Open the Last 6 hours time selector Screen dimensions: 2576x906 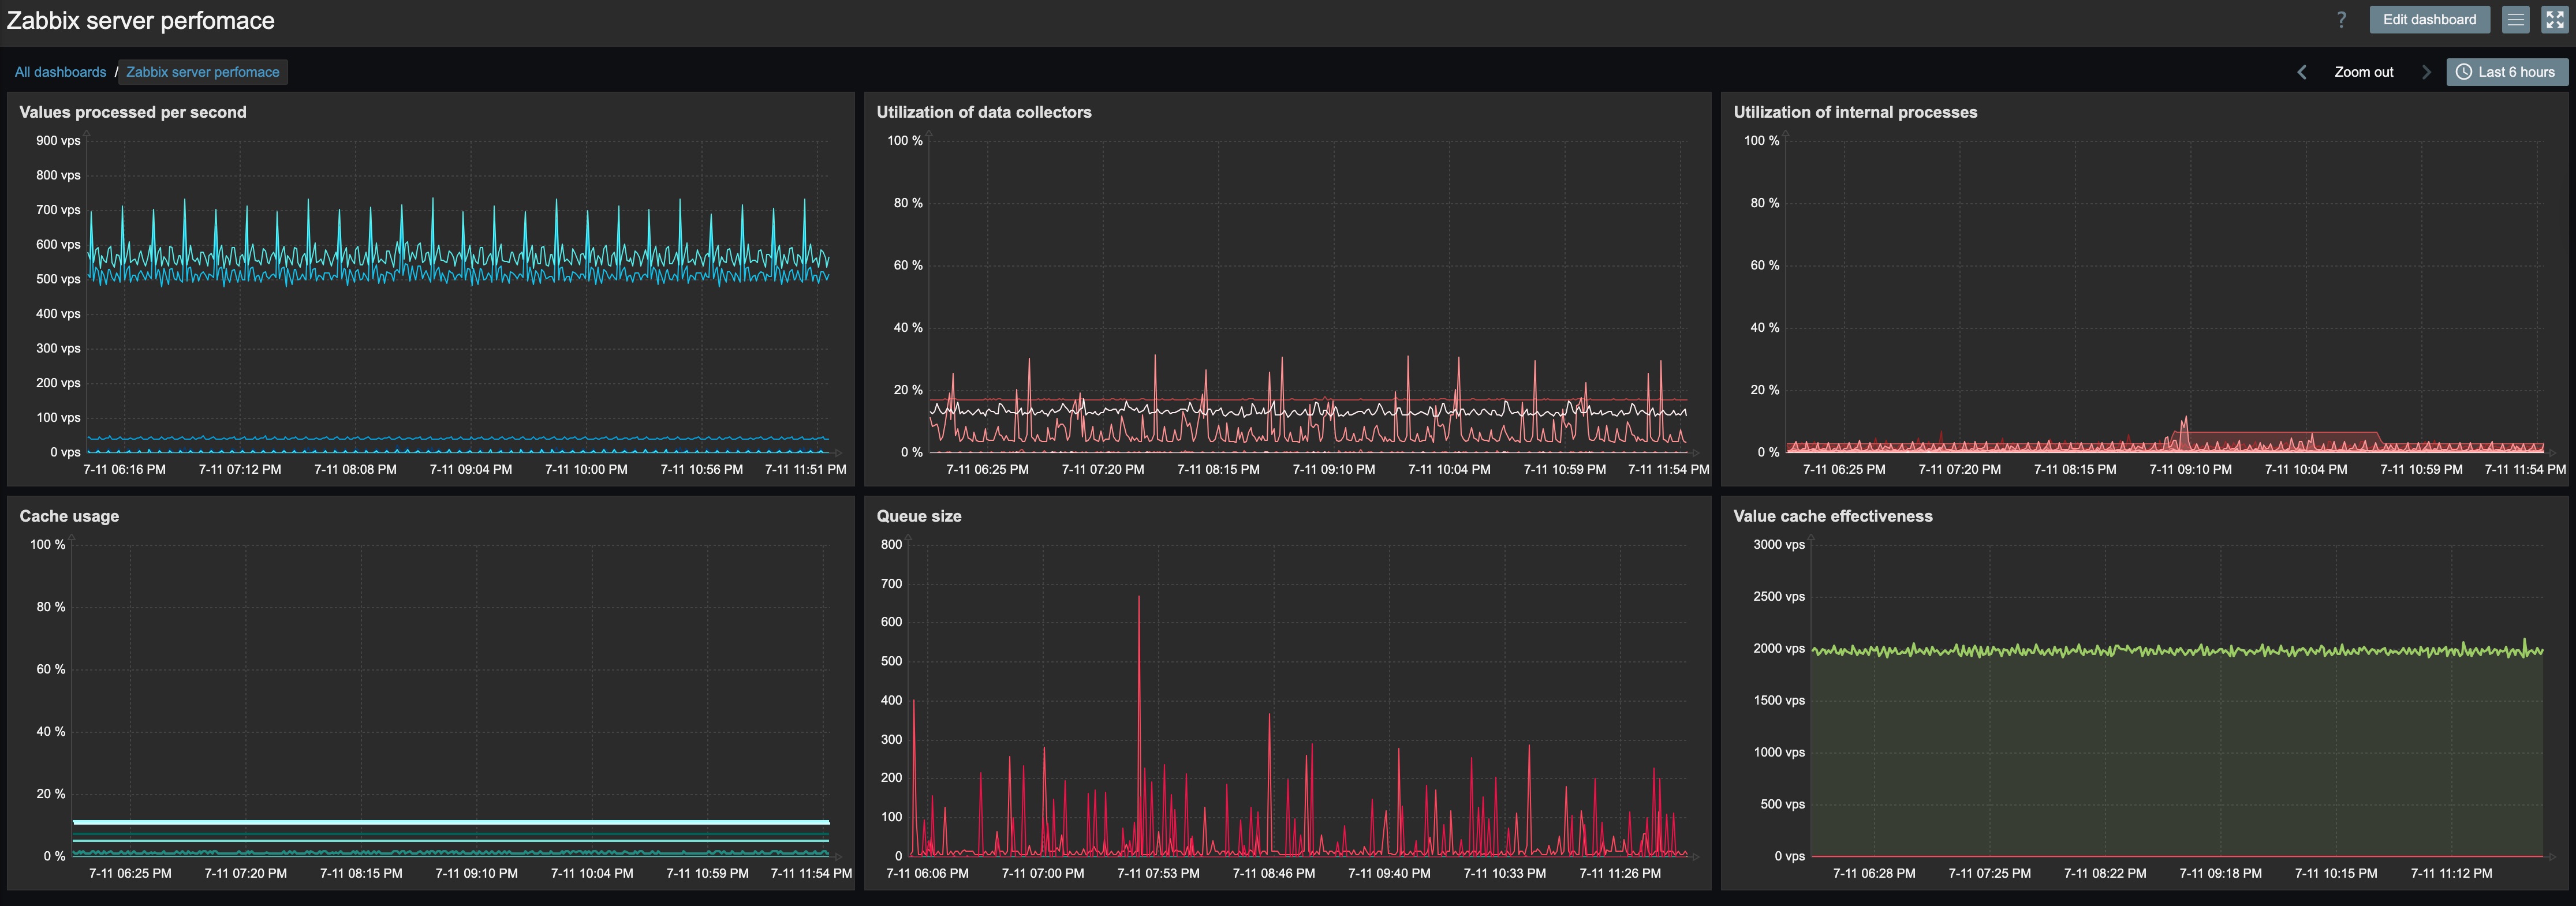tap(2507, 72)
